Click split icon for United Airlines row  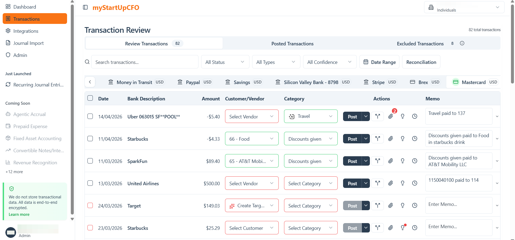[x=378, y=183]
